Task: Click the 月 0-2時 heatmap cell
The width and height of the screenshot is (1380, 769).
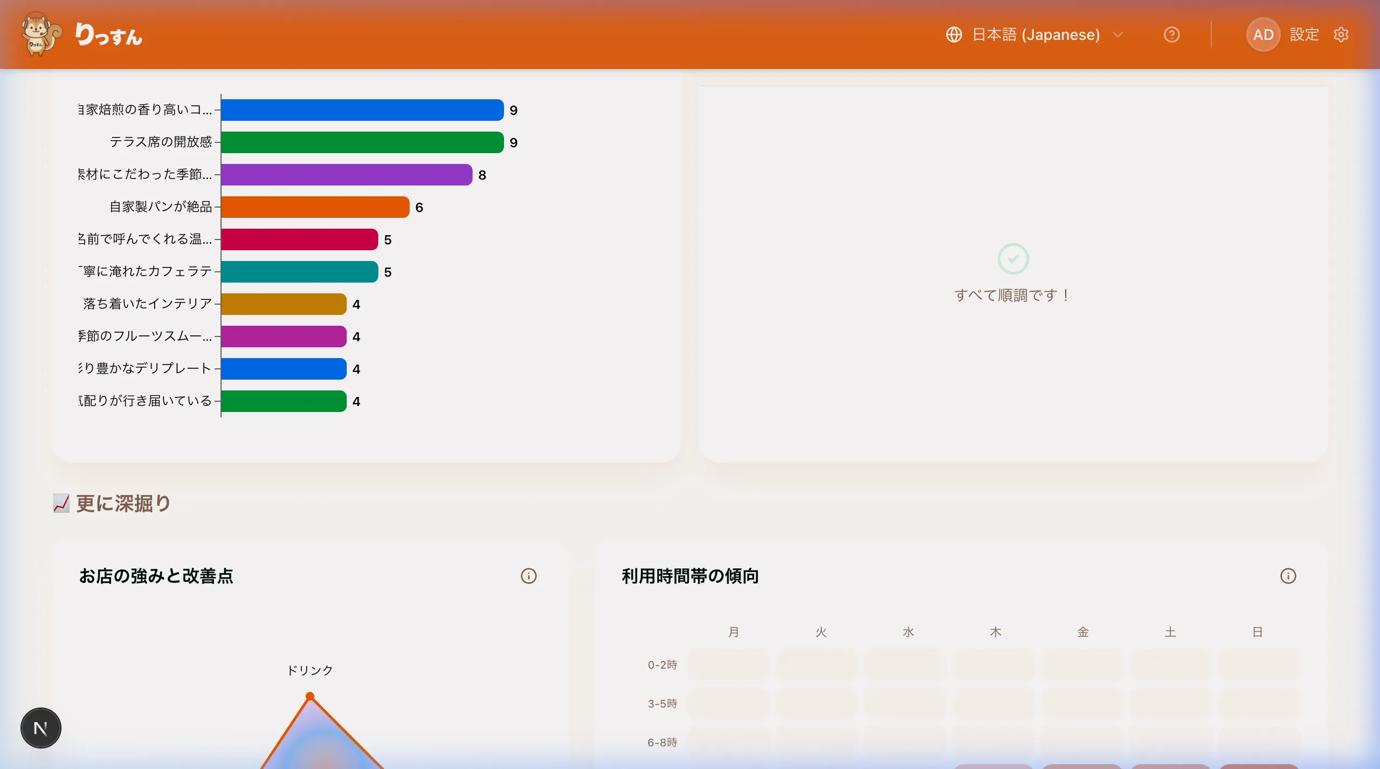Action: click(729, 665)
